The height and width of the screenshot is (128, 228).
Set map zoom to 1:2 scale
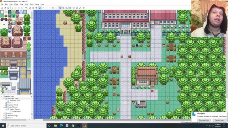(x=63, y=8)
